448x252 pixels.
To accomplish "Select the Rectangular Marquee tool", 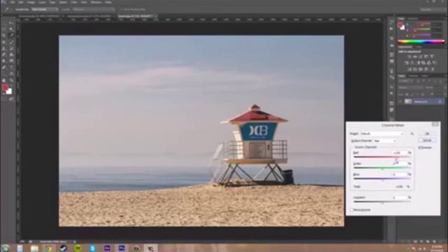I will tap(3, 23).
